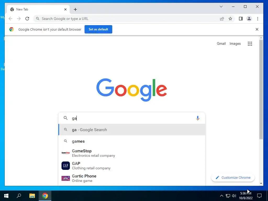The width and height of the screenshot is (268, 201).
Task: Click the Chrome taskbar icon
Action: coord(45,196)
